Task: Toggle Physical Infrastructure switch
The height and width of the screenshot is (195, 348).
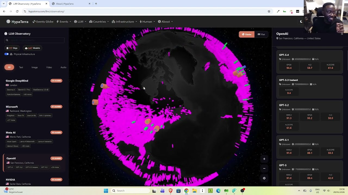Action: 7,54
